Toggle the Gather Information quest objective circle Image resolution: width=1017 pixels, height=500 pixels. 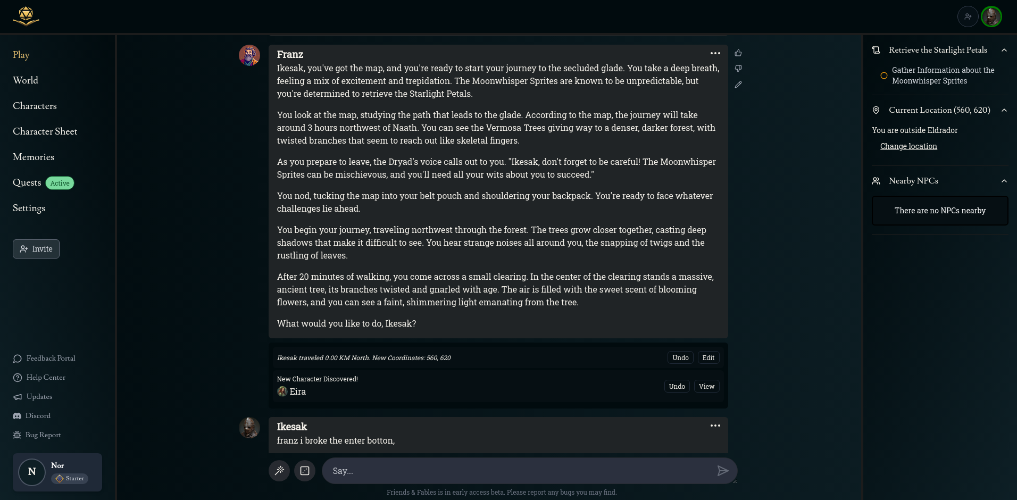(883, 76)
